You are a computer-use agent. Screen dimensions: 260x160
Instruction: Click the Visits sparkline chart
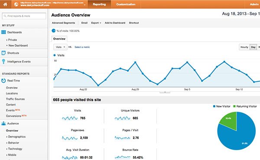(x=70, y=118)
